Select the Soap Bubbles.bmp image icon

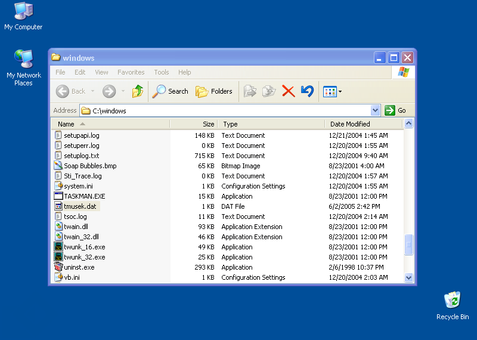(x=58, y=166)
